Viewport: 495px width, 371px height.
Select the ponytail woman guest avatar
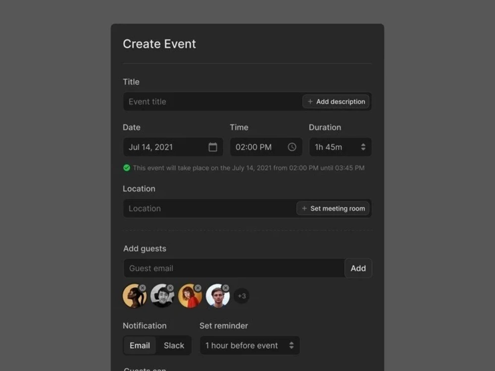(135, 296)
